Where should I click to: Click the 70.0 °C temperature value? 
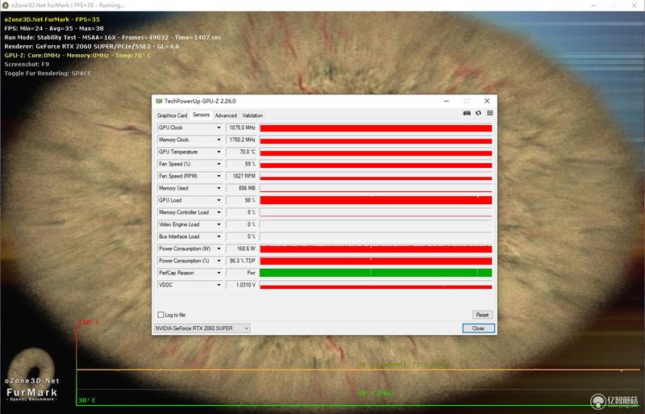click(242, 152)
